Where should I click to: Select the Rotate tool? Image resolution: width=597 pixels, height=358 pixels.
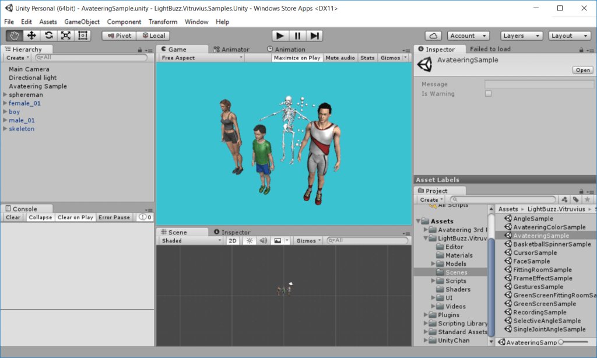49,36
